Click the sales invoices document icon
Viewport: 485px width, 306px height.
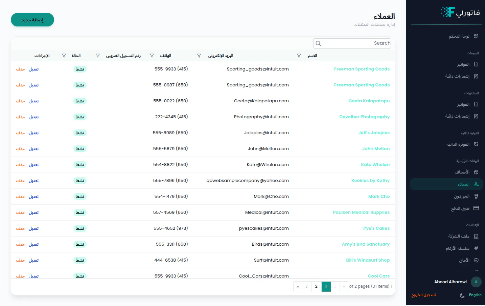pos(476,64)
